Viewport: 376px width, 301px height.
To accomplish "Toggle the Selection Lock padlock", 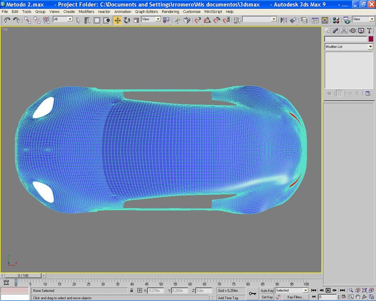I will click(x=132, y=291).
